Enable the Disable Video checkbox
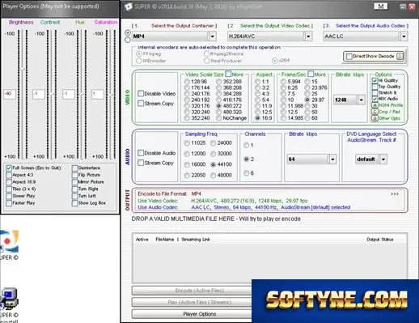419x323 pixels. click(x=141, y=93)
